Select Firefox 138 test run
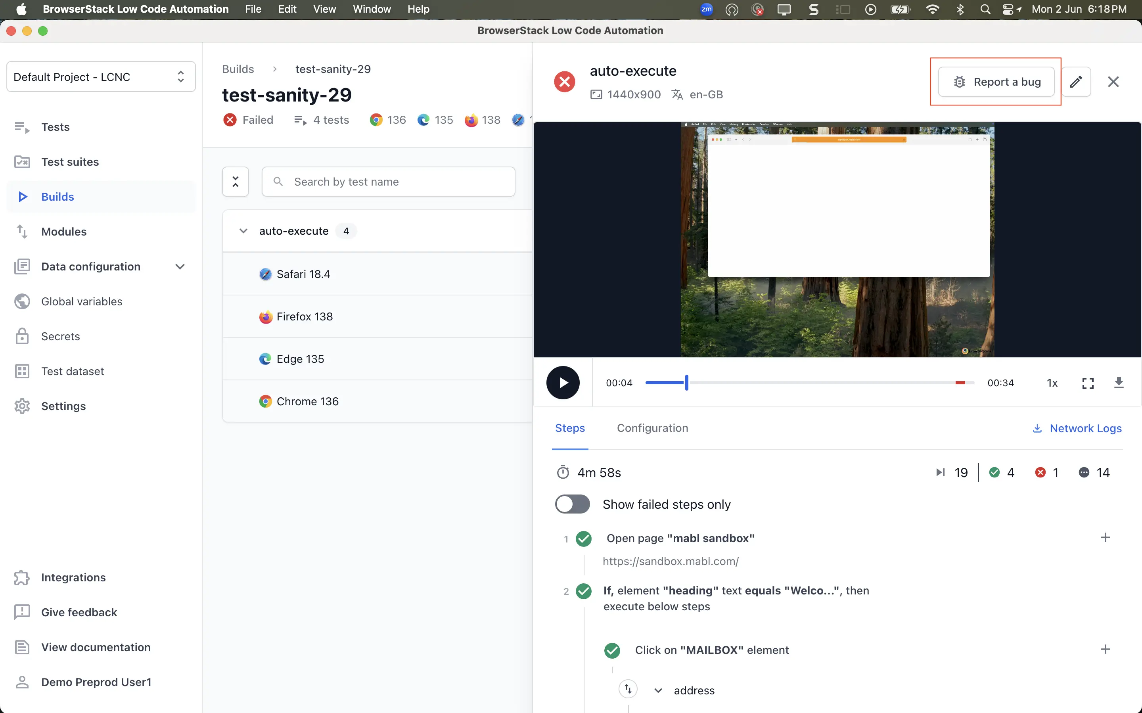The width and height of the screenshot is (1142, 713). click(x=377, y=316)
